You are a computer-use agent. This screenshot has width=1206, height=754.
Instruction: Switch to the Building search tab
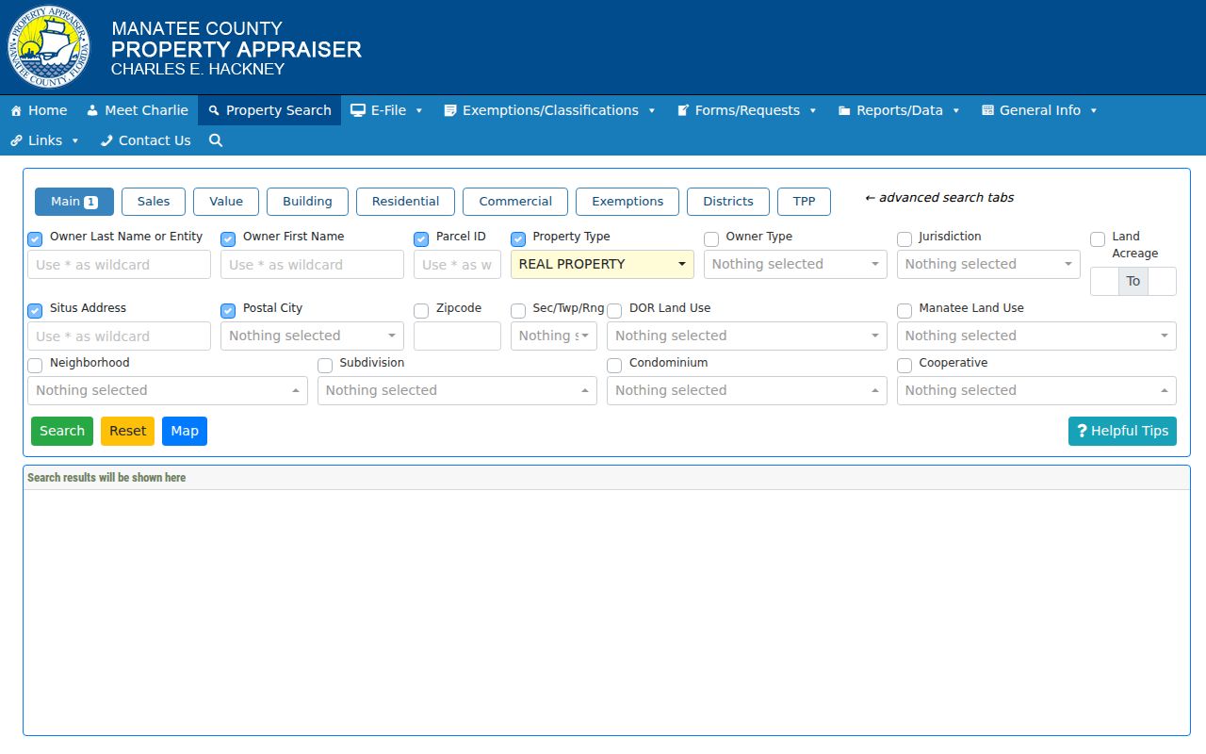[x=307, y=202]
